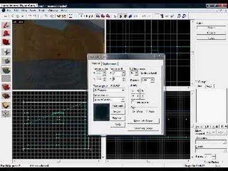Open the Tools menu
Image resolution: width=228 pixels, height=171 pixels.
42,10
